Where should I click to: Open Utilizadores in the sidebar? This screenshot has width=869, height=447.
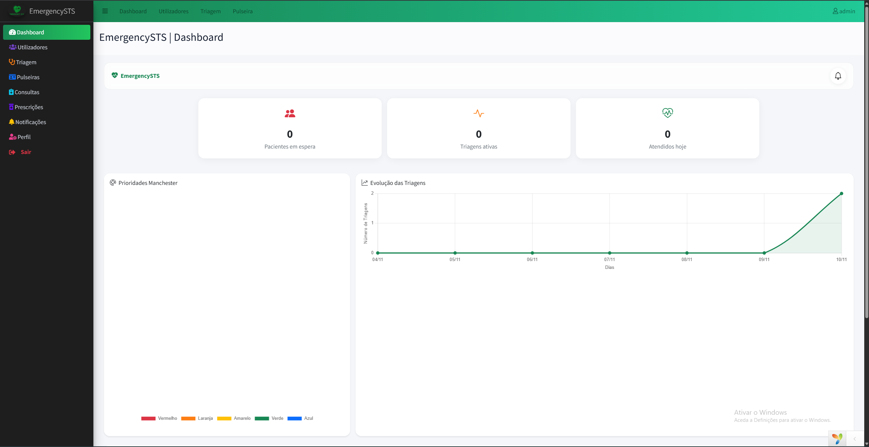(32, 47)
